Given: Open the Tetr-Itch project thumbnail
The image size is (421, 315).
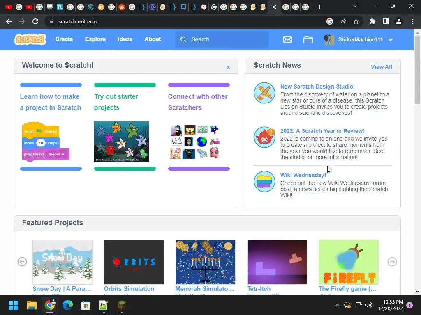Looking at the screenshot, I should tap(277, 262).
